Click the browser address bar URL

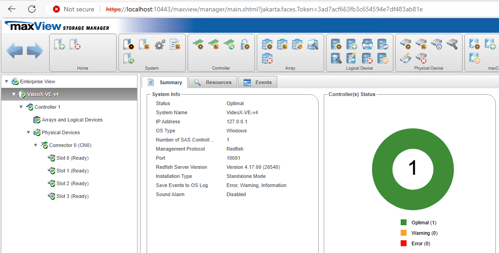[x=264, y=9]
